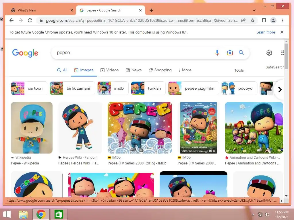294x220 pixels.
Task: Open the volume control in system tray
Action: coord(267,214)
